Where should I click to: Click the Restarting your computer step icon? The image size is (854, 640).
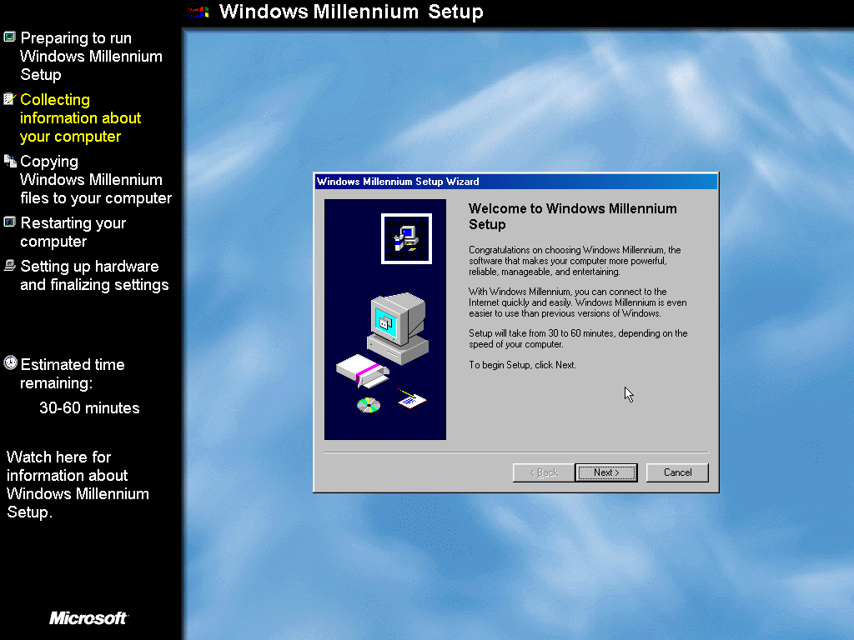tap(10, 222)
